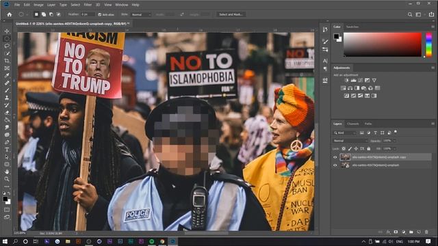Toggle lock all padlock icon

pos(369,149)
